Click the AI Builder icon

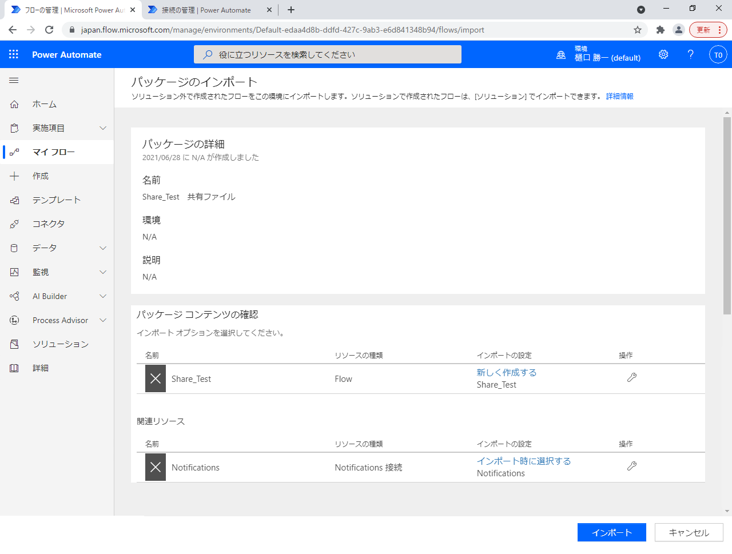click(x=14, y=296)
